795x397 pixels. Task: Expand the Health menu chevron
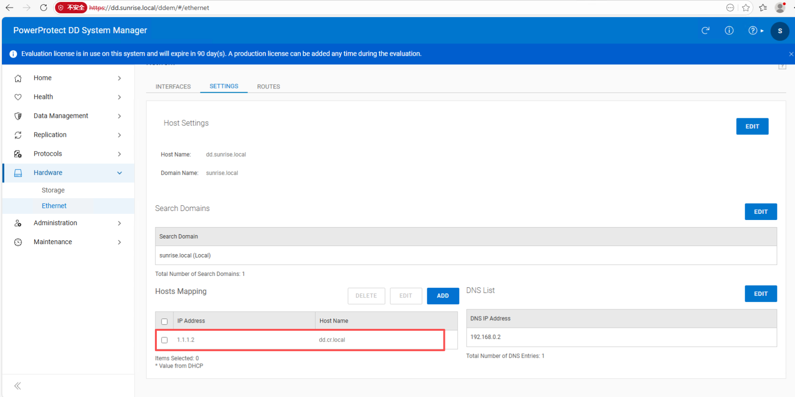[x=119, y=97]
